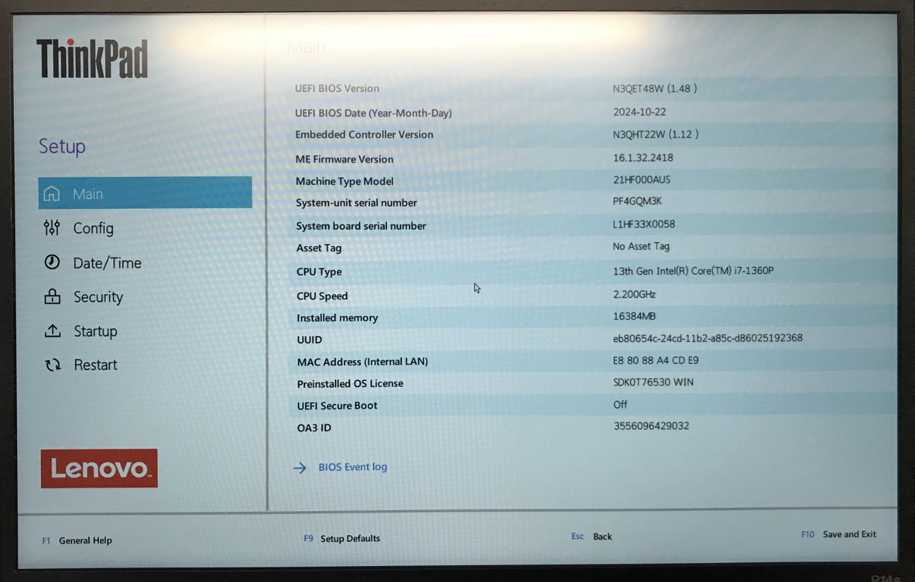Click the Lenovo logo

tap(99, 468)
